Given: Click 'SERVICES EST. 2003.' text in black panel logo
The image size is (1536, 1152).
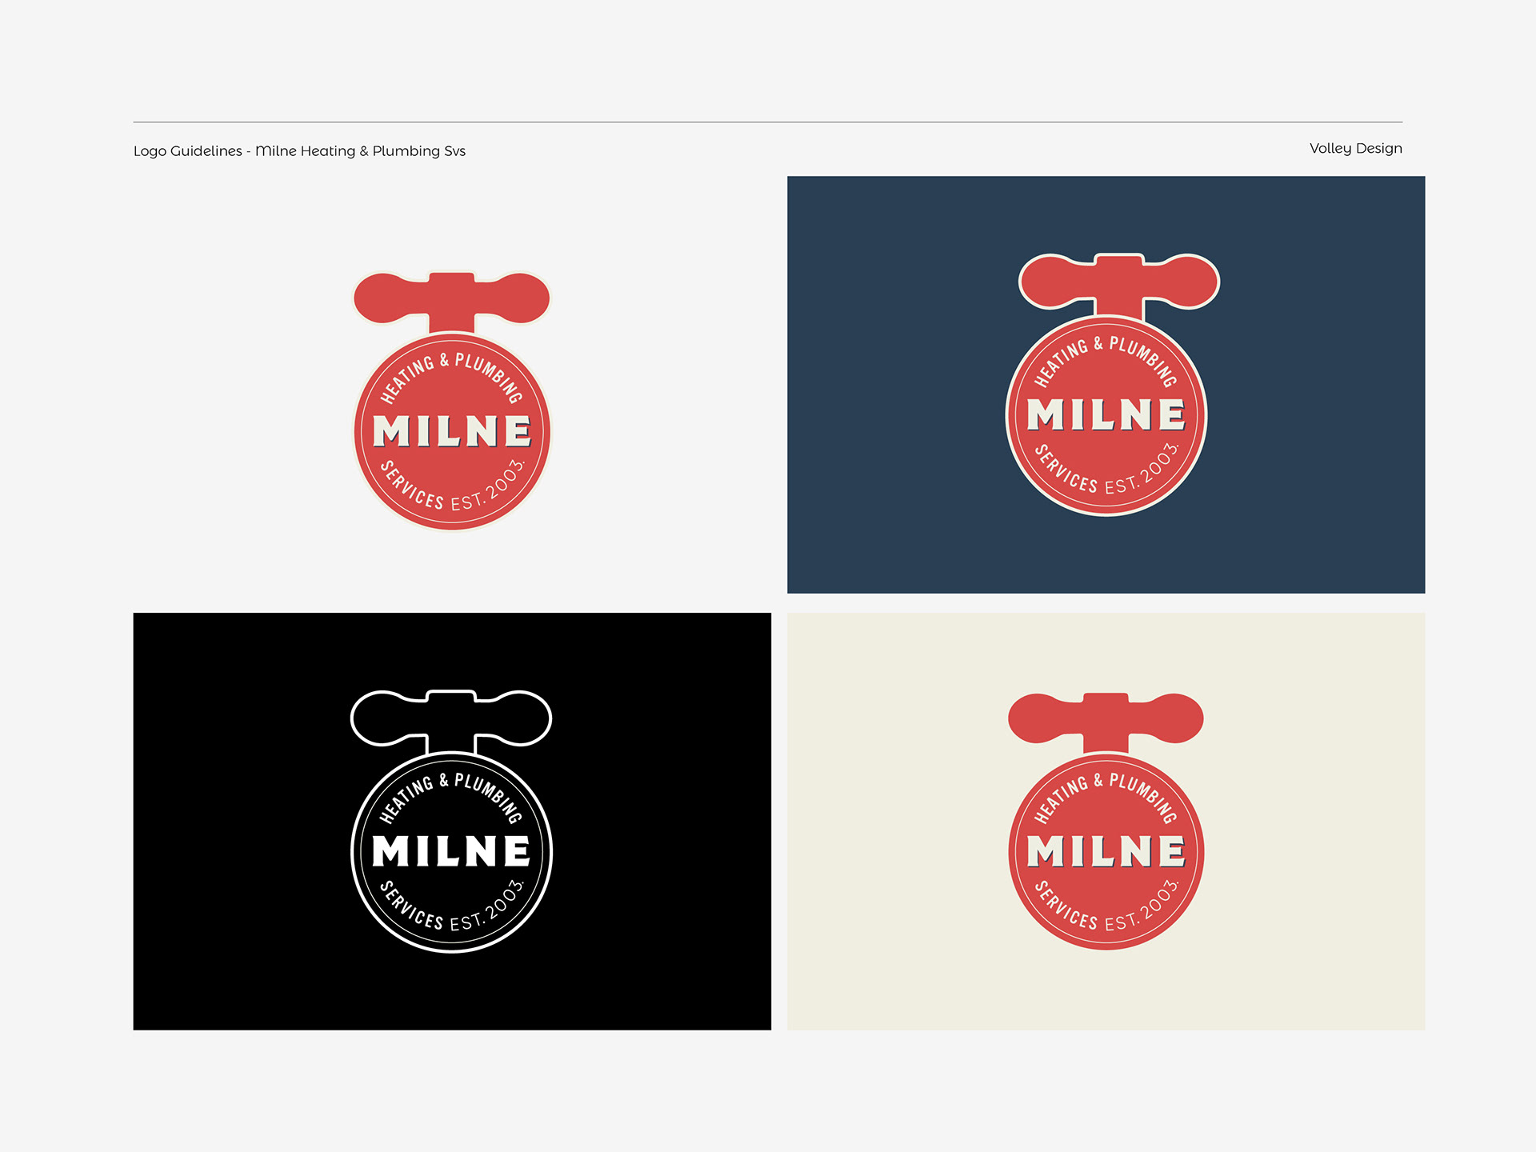Looking at the screenshot, I should pos(452,906).
